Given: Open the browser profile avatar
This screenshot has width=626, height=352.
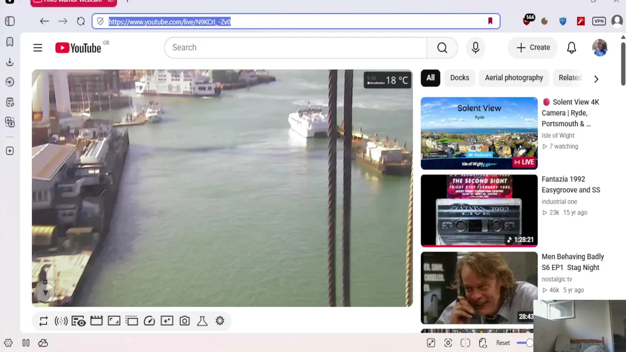Looking at the screenshot, I should click(x=617, y=21).
